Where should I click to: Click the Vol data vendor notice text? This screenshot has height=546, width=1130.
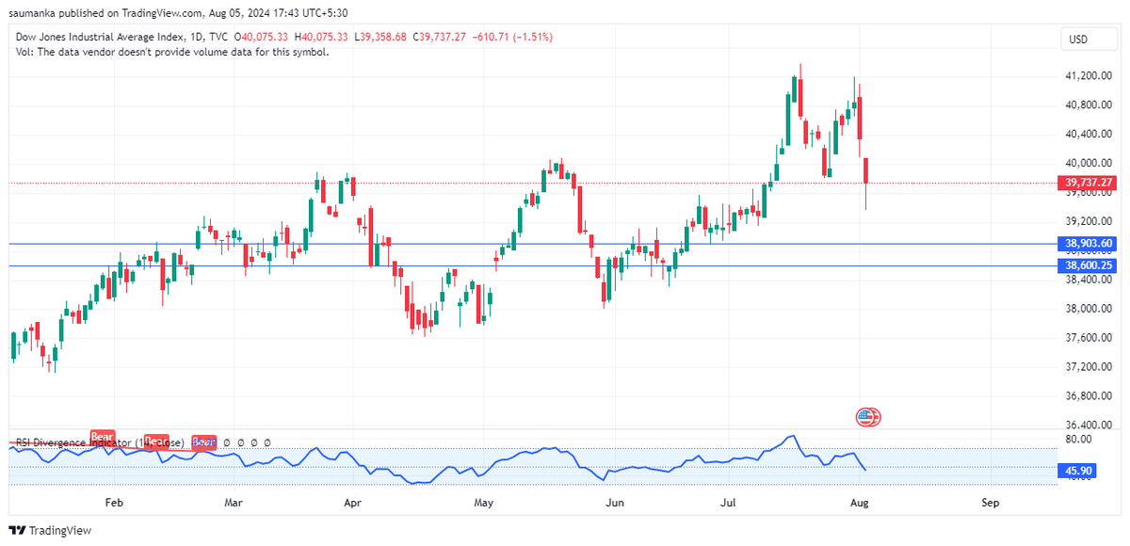click(172, 52)
